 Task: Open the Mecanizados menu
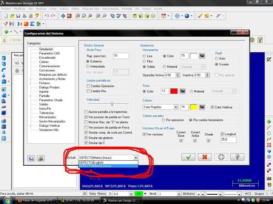click(110, 8)
